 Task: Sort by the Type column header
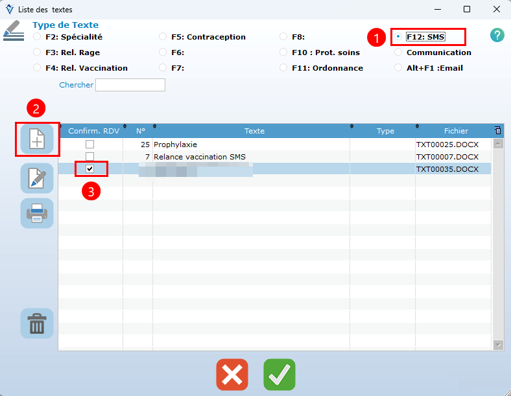pos(385,130)
